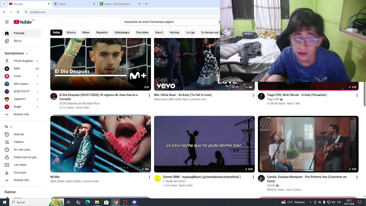Viewport: 366px width, 206px height.
Task: Select the Reguetón filter chip
Action: click(x=102, y=33)
